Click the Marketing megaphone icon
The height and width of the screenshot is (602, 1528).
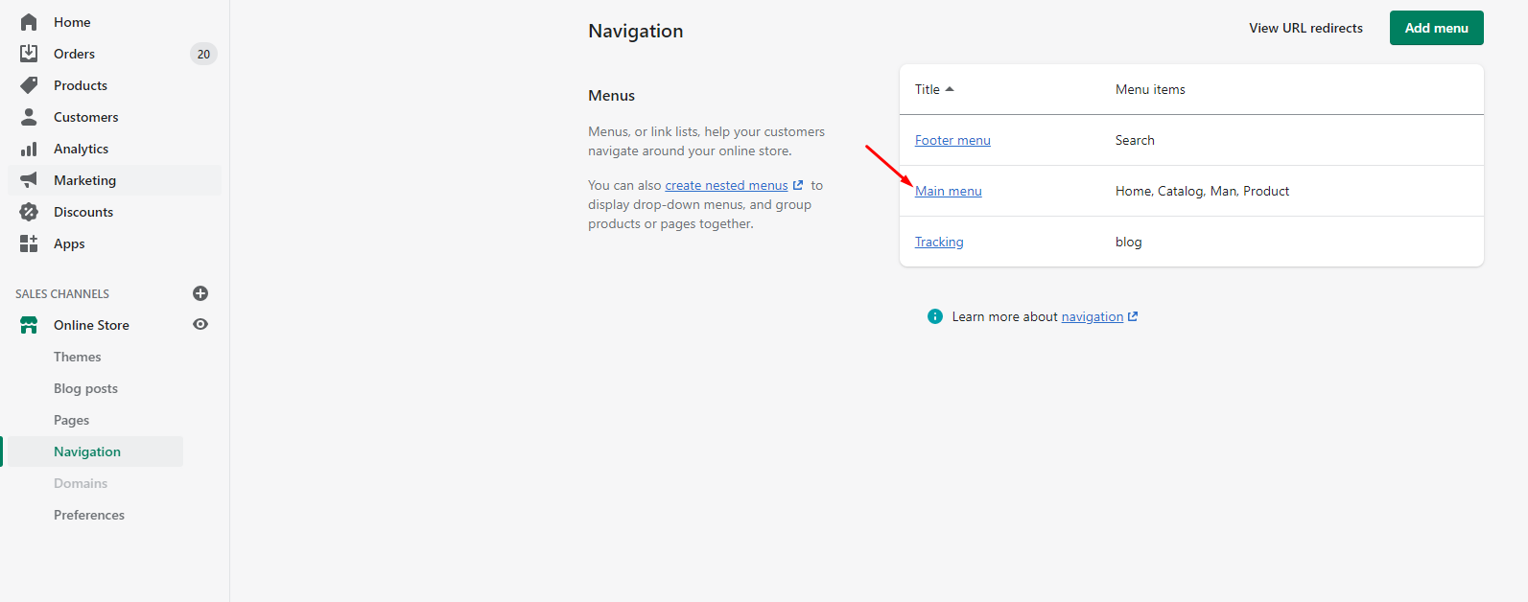(x=29, y=180)
